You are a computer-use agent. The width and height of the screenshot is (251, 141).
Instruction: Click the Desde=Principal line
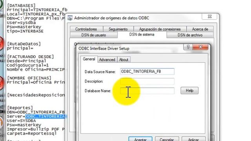pyautogui.click(x=26, y=61)
